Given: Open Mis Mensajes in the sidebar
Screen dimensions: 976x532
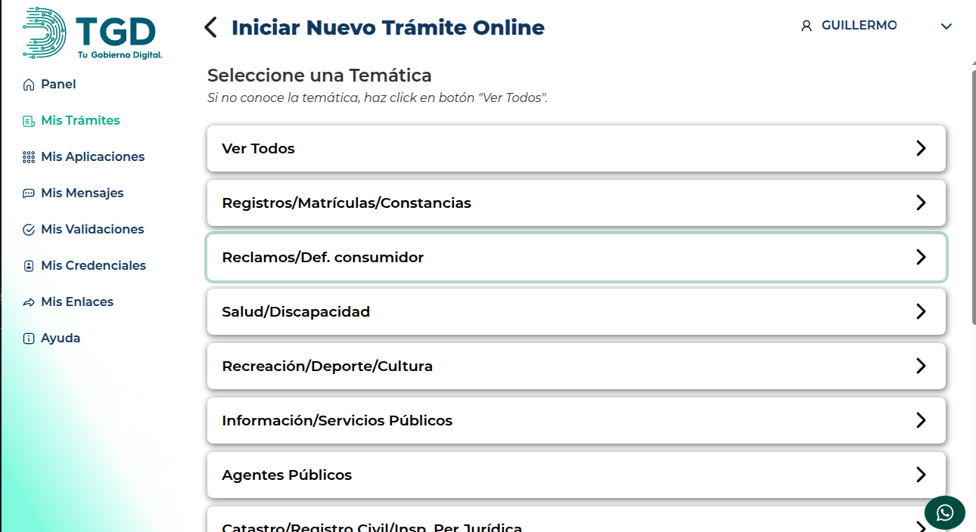Looking at the screenshot, I should tap(82, 193).
